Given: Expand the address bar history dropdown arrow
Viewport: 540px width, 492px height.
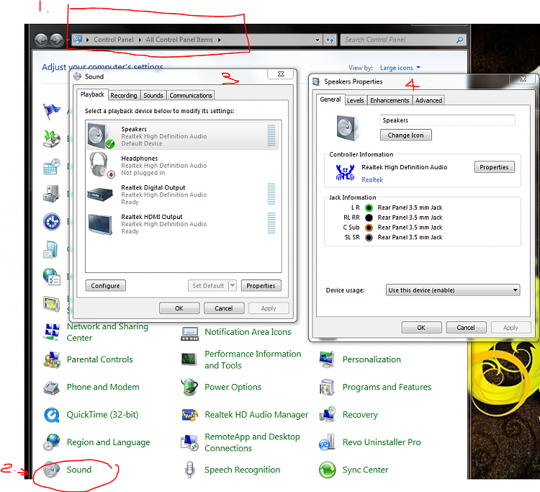Looking at the screenshot, I should (x=318, y=40).
